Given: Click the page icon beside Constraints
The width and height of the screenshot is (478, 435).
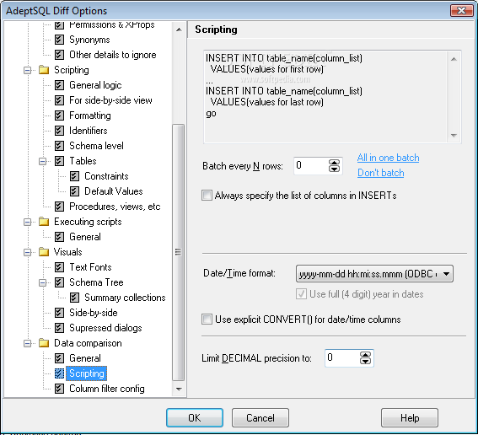Looking at the screenshot, I should (74, 176).
